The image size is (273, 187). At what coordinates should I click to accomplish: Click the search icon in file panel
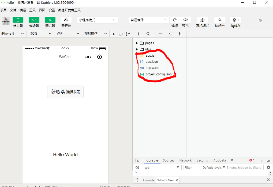pos(148,34)
